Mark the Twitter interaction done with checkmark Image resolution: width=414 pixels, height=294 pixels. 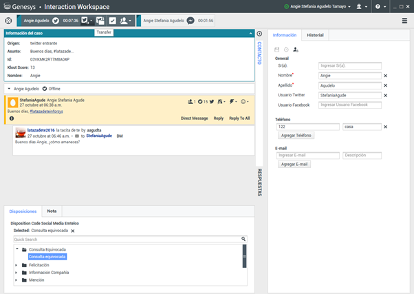click(113, 21)
